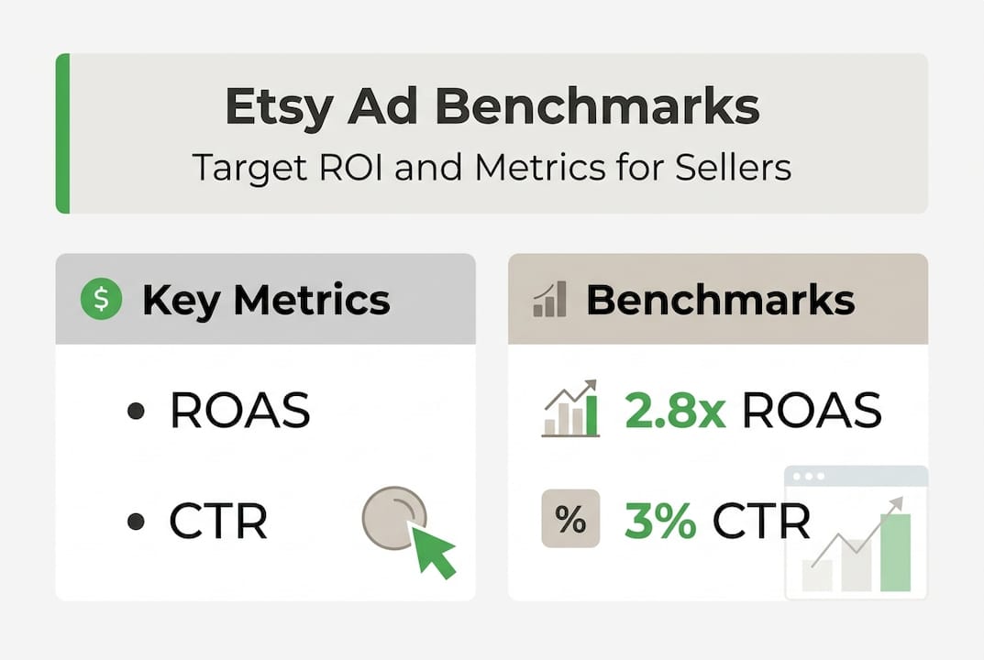Viewport: 984px width, 660px height.
Task: Click the green dollar sign icon
Action: [101, 301]
